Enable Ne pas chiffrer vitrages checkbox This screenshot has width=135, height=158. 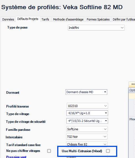click(49, 151)
